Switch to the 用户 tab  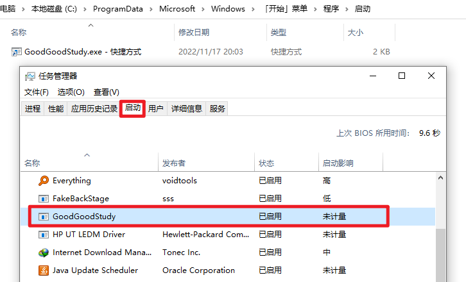click(x=156, y=109)
